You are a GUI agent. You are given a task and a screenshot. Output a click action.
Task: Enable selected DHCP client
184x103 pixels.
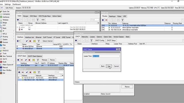tap(26, 60)
